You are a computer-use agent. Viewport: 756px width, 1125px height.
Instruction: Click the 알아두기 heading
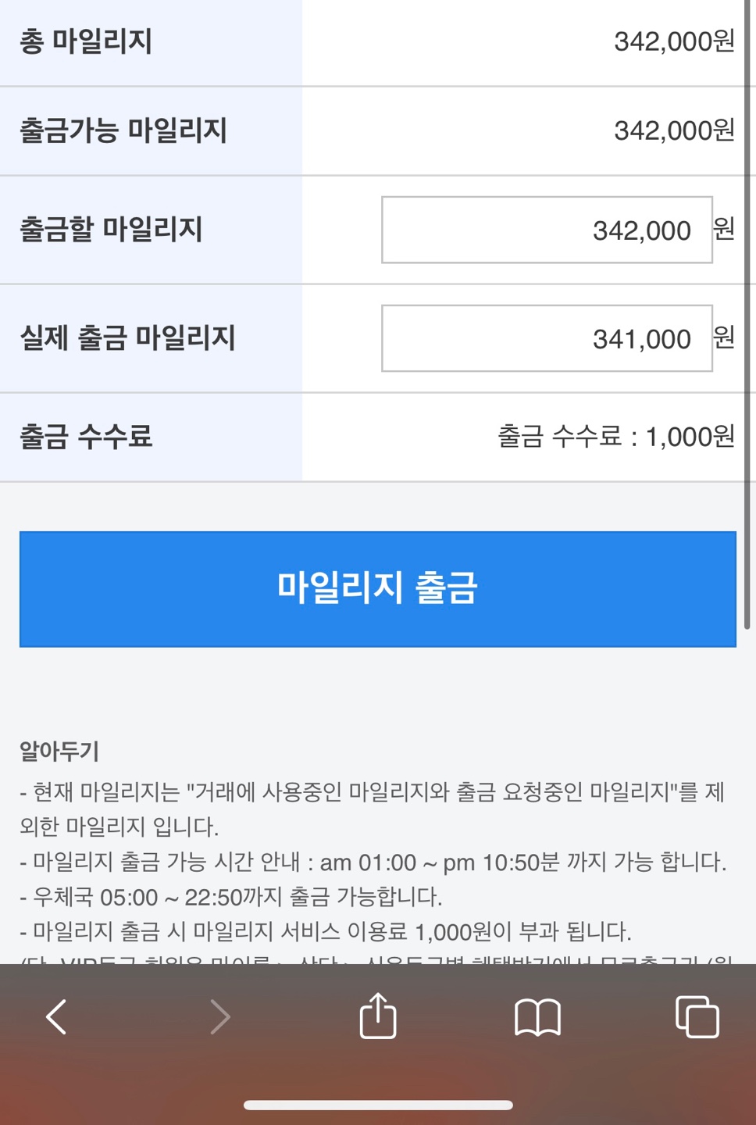[59, 752]
